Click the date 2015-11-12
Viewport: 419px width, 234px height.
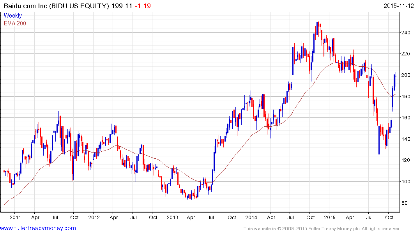[x=398, y=6]
